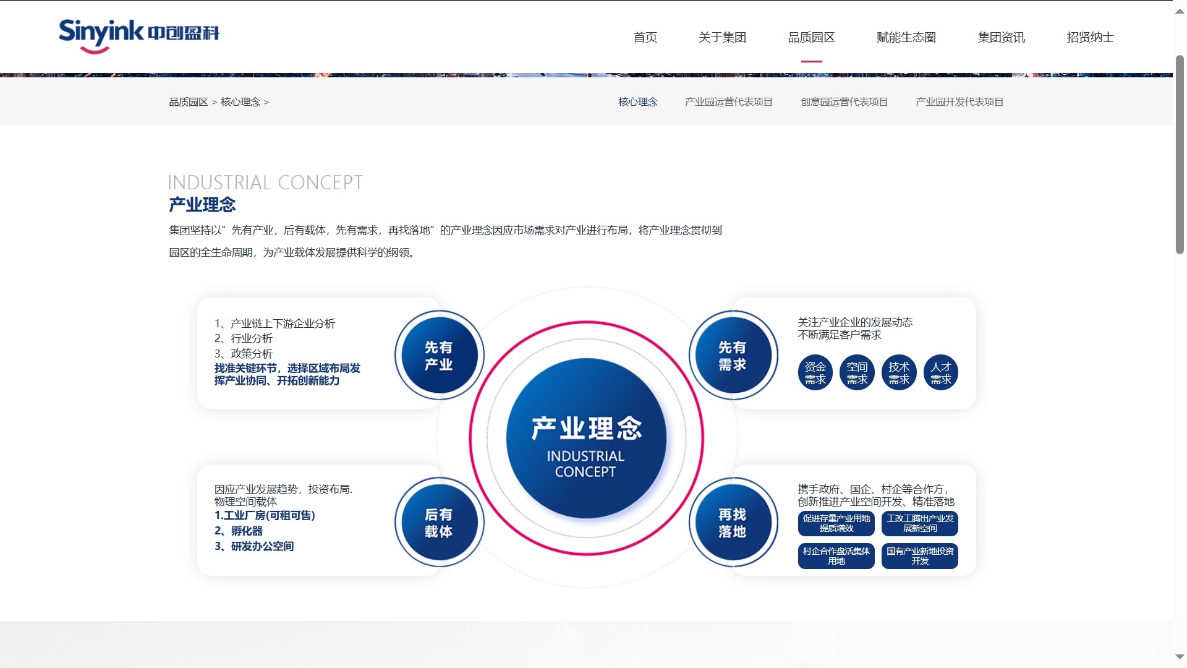Click text 2、行业分析
This screenshot has width=1187, height=668.
tap(244, 338)
